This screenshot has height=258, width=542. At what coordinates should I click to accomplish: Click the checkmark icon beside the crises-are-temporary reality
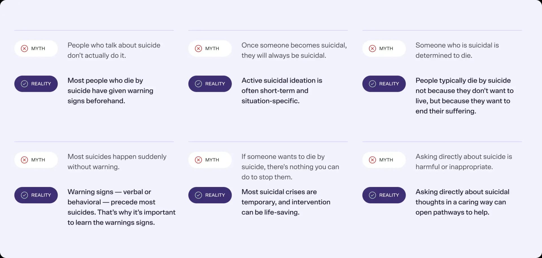tap(198, 195)
